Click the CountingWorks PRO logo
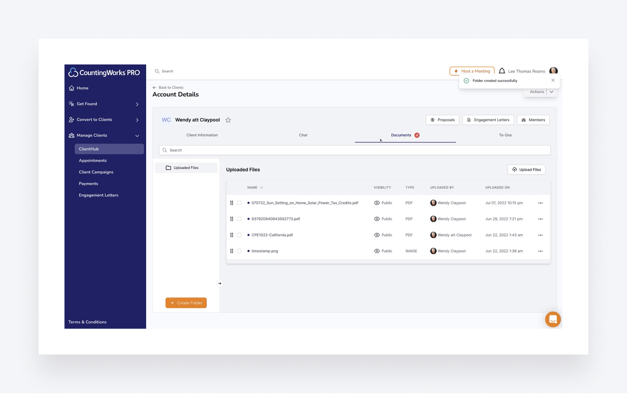 tap(104, 73)
